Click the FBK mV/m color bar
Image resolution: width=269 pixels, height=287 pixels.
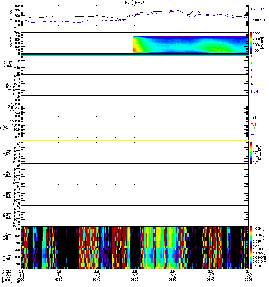coord(251,237)
